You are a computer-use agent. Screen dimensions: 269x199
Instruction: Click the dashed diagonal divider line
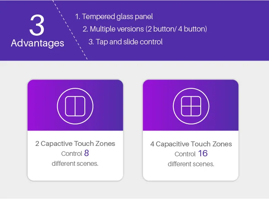70,30
